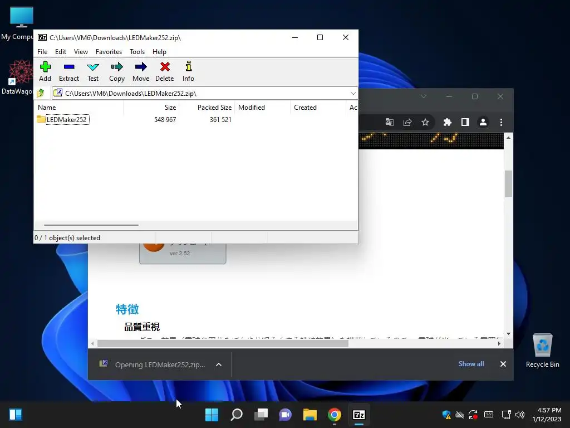The width and height of the screenshot is (570, 428).
Task: Open the Chrome profile avatar
Action: (x=483, y=122)
